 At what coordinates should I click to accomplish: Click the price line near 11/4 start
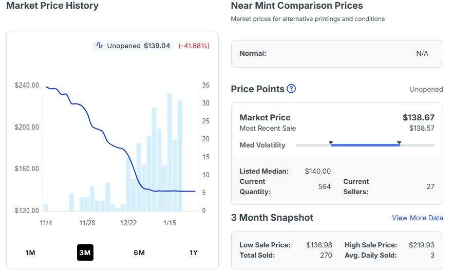47,87
